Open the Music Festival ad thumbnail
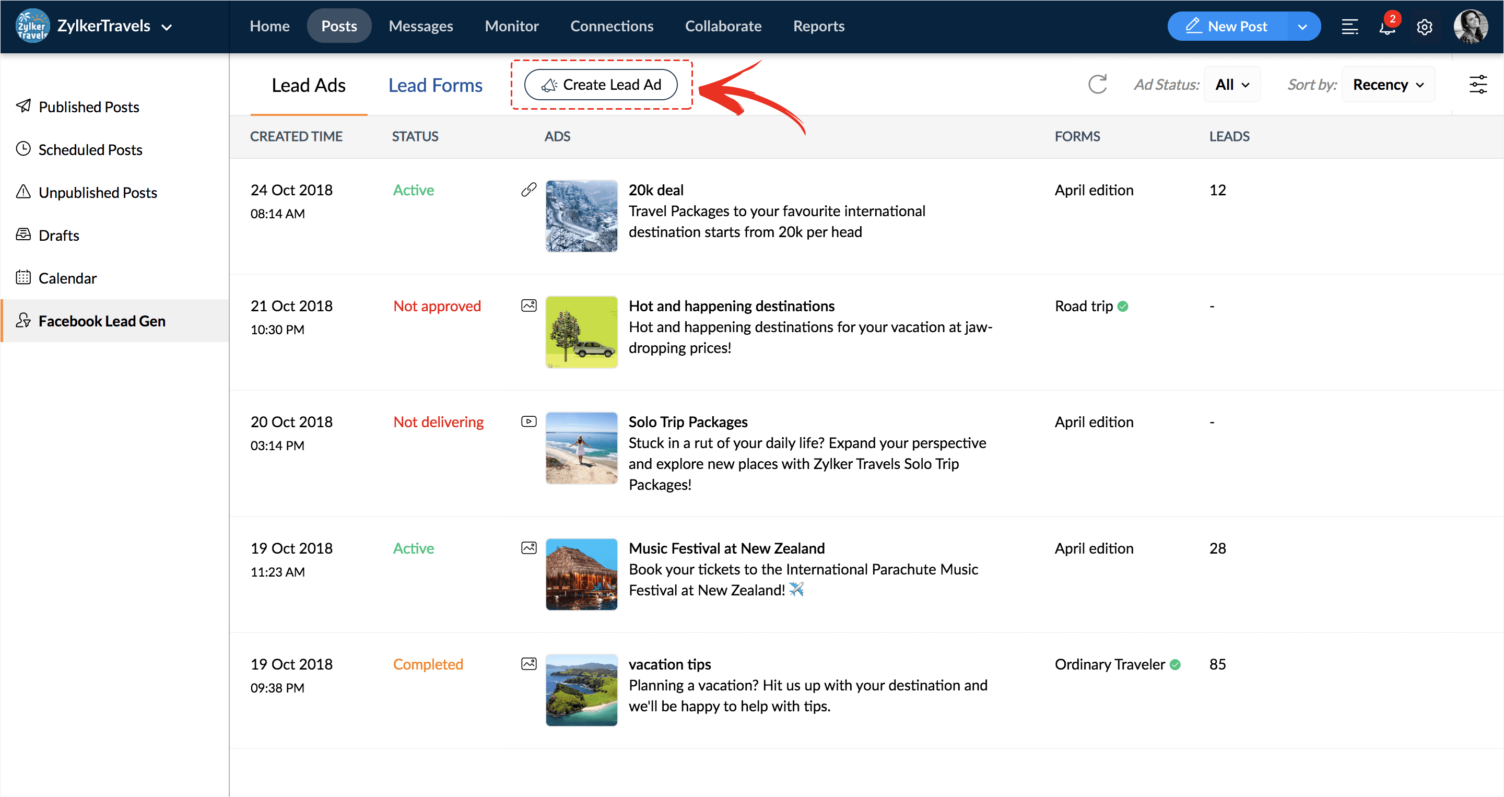Viewport: 1504px width, 797px height. click(x=581, y=575)
